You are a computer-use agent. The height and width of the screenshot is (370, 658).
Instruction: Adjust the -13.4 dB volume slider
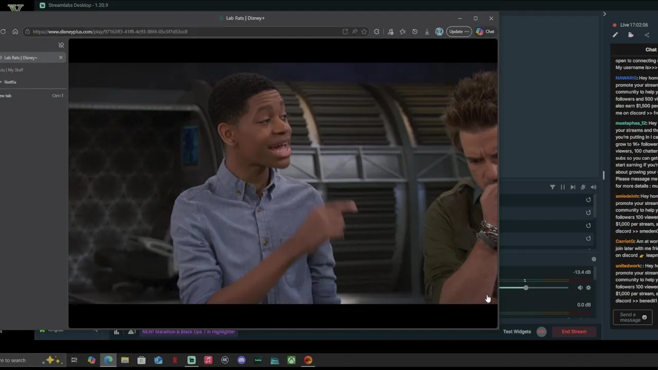click(525, 288)
